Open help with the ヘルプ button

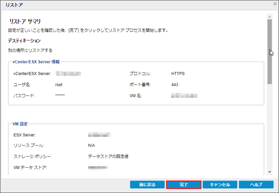pyautogui.click(x=256, y=185)
